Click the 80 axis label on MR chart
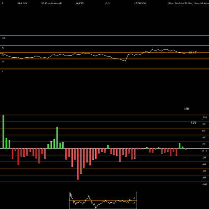209x209 pixels. pyautogui.click(x=204, y=124)
